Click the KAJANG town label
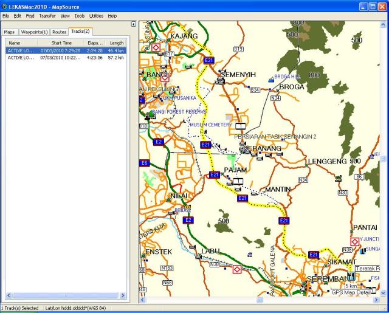Screen dimensions: 389x313 point(184,36)
